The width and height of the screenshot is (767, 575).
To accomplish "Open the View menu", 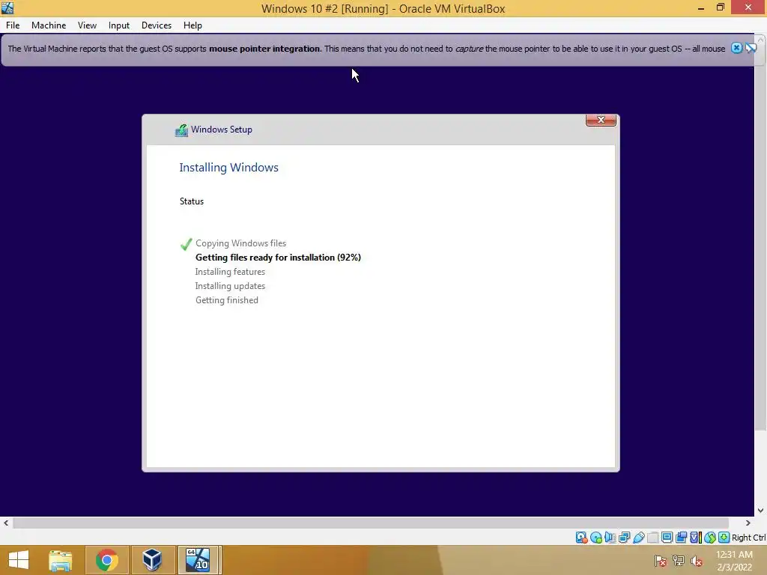I will coord(87,25).
